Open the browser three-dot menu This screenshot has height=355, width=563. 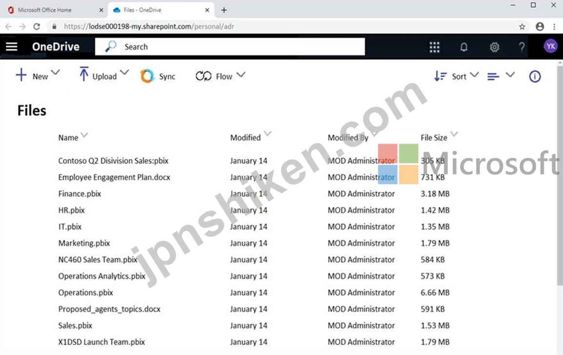click(554, 26)
